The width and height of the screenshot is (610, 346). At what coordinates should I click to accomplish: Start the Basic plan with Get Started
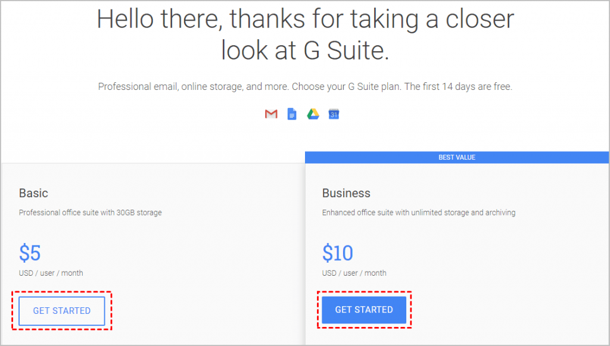point(62,311)
